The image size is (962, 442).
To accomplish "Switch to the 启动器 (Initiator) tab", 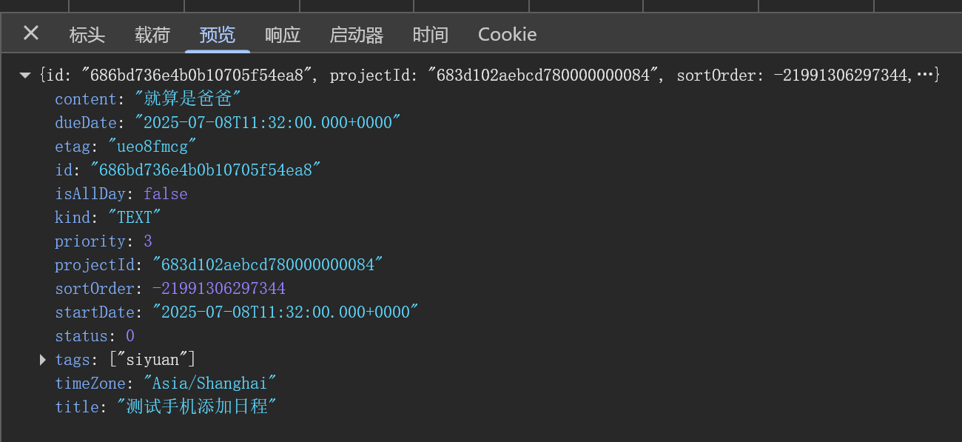I will [x=356, y=35].
